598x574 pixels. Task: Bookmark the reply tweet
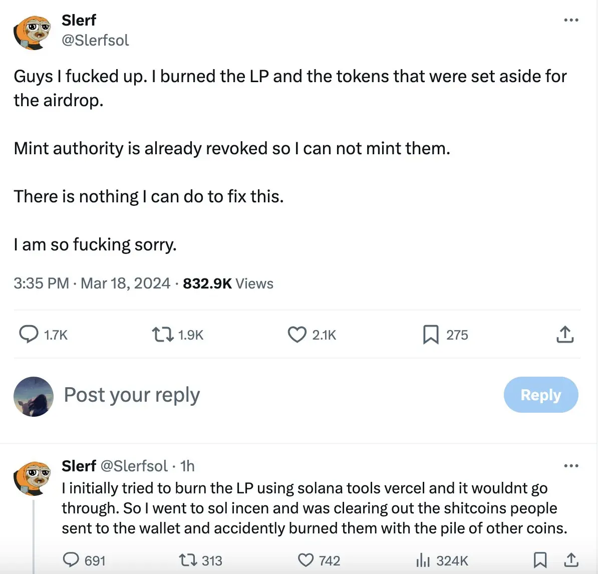[540, 560]
